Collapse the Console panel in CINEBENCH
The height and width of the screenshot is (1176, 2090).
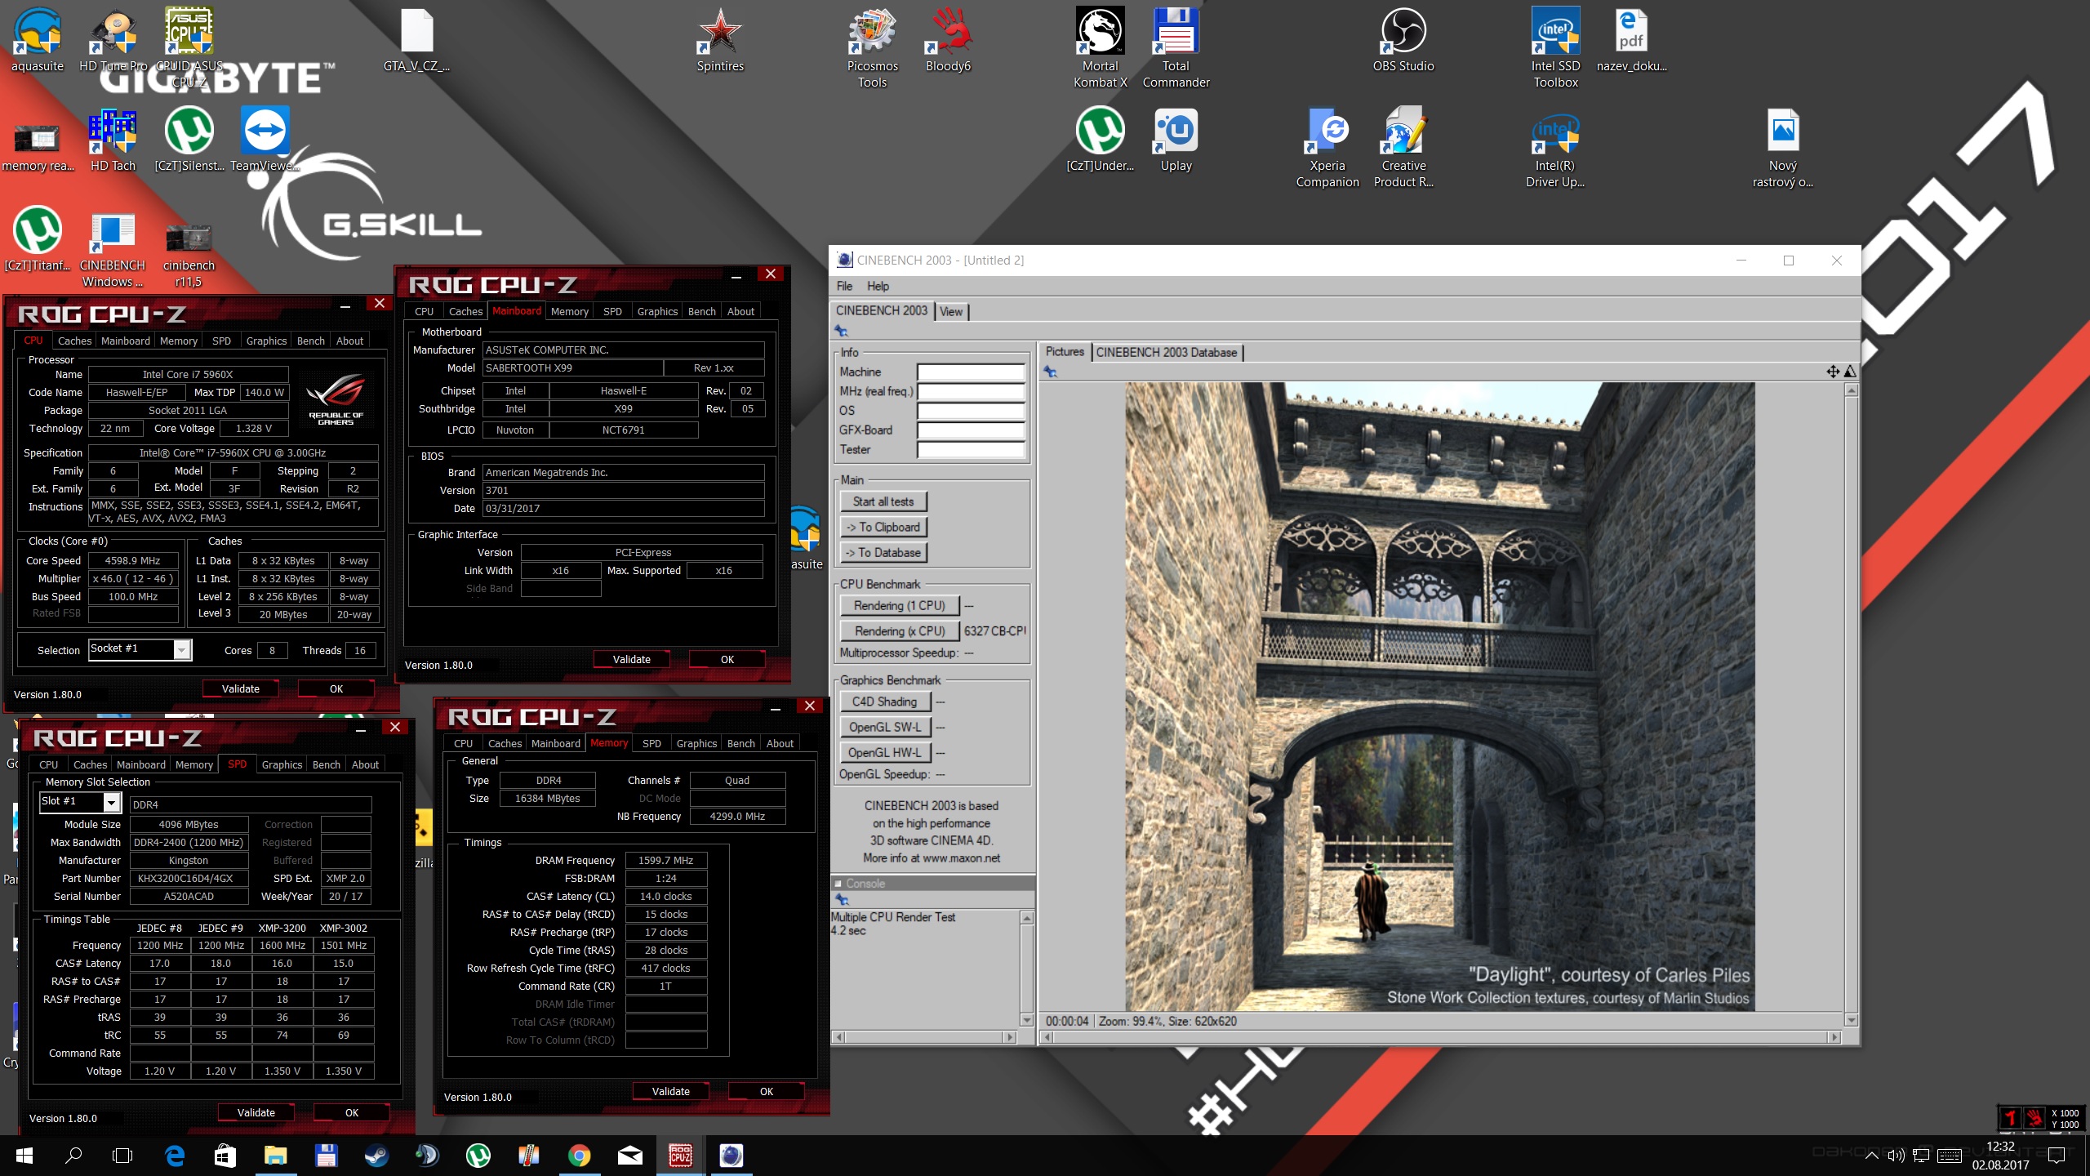[838, 884]
